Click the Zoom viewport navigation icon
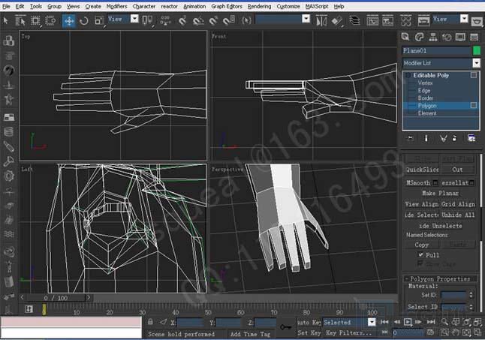Screen dimensions: 485x340 coord(444,322)
